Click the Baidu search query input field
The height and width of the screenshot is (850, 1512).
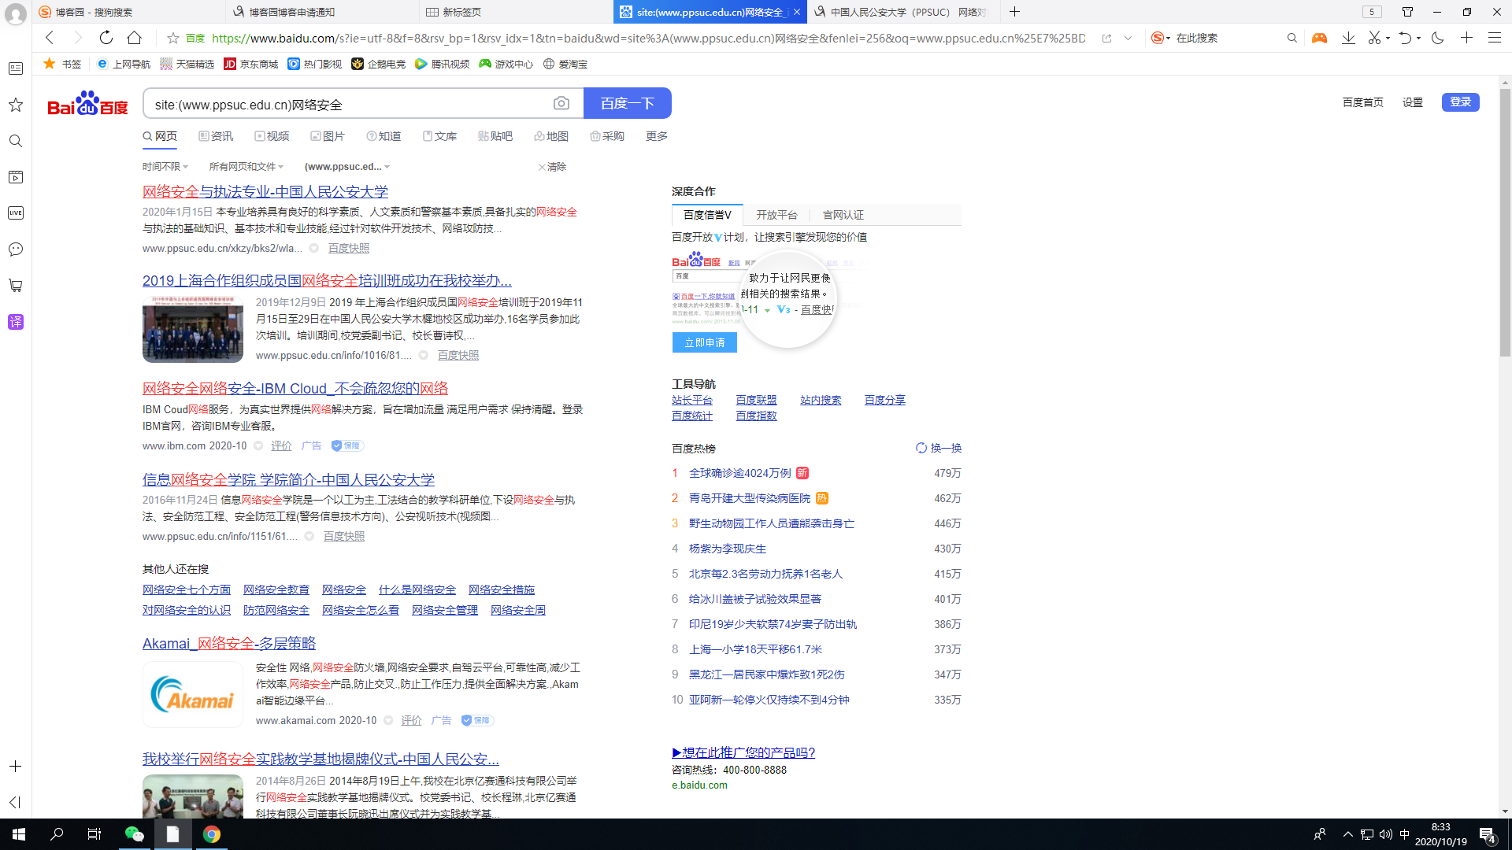point(346,104)
